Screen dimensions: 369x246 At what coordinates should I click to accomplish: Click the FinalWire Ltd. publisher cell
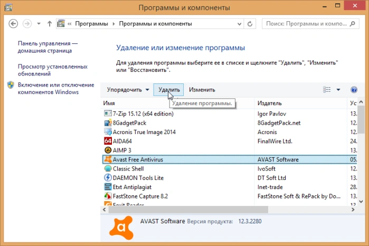(275, 141)
